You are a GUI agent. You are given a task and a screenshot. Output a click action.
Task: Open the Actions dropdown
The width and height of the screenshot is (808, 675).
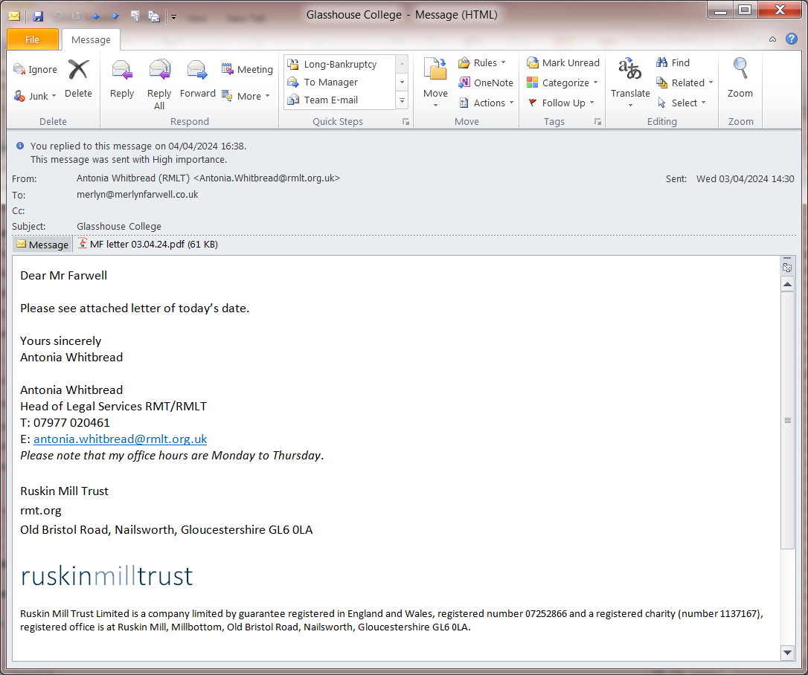pos(486,103)
